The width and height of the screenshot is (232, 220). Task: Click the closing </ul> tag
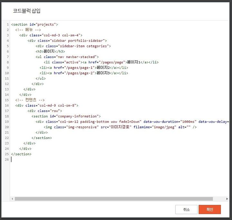[41, 78]
